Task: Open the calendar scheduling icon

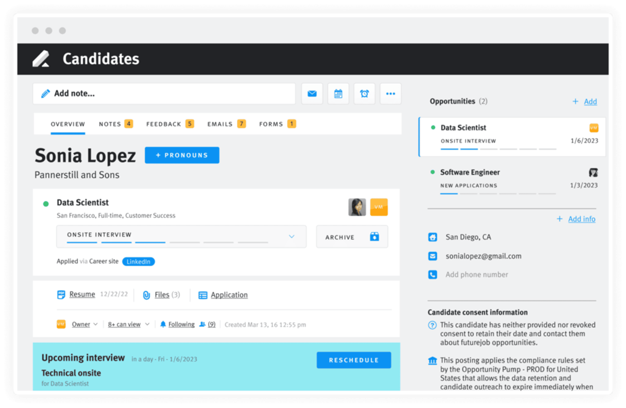Action: click(x=338, y=94)
